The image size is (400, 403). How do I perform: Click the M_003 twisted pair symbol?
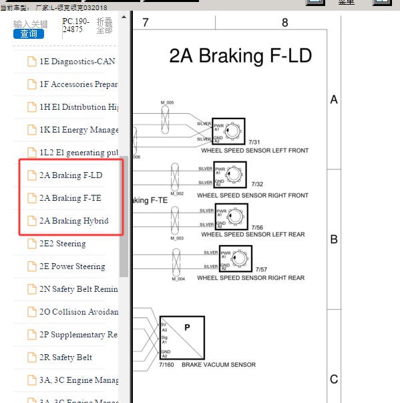click(175, 220)
